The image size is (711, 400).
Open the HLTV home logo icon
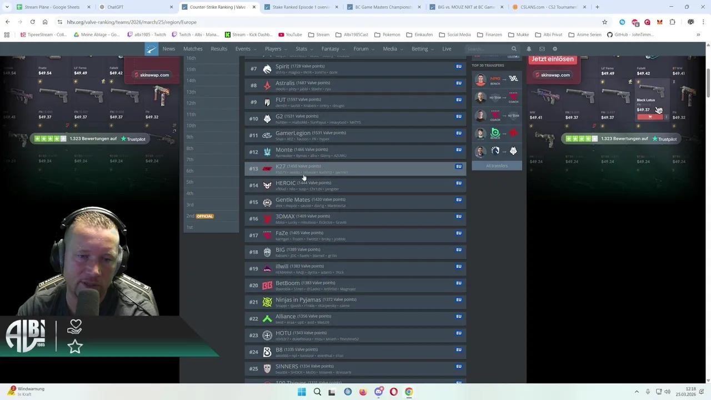click(151, 49)
